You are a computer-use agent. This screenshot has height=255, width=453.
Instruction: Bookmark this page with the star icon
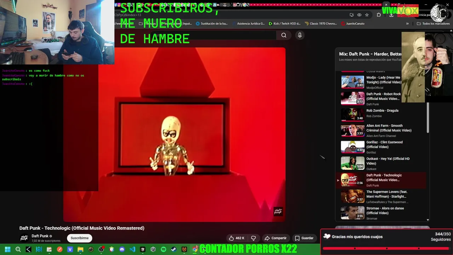[367, 15]
